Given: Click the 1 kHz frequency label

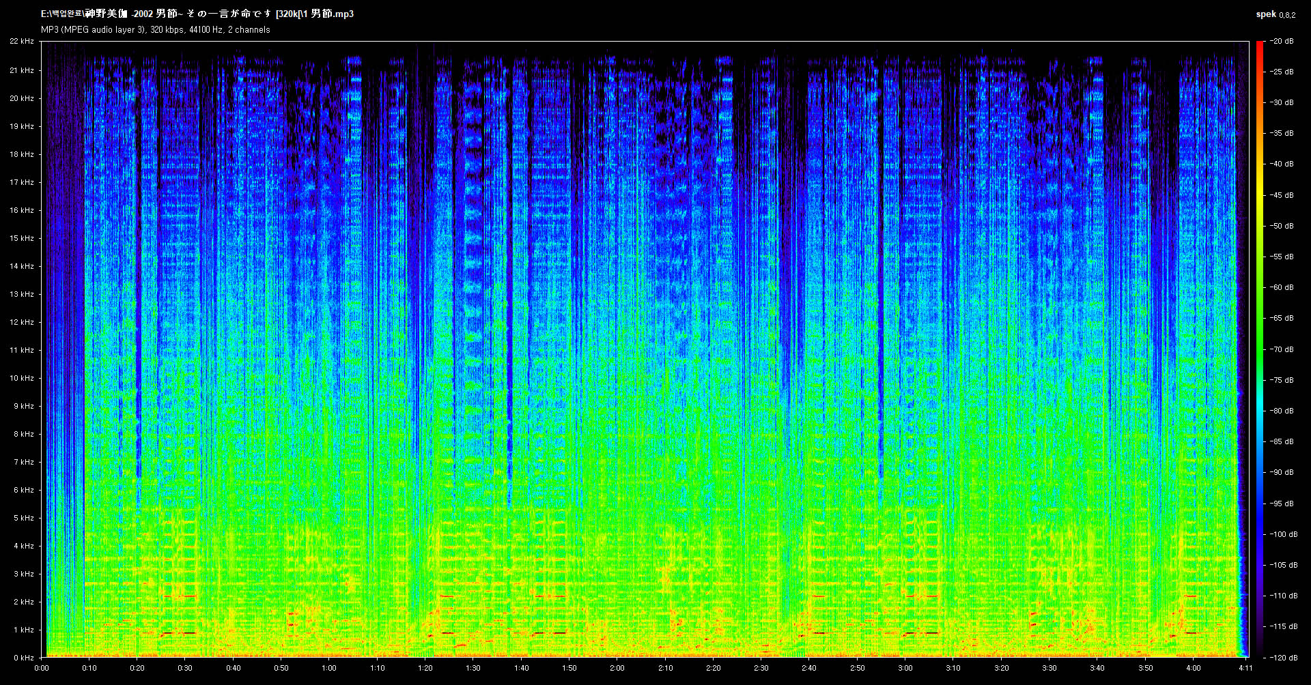Looking at the screenshot, I should [x=24, y=630].
